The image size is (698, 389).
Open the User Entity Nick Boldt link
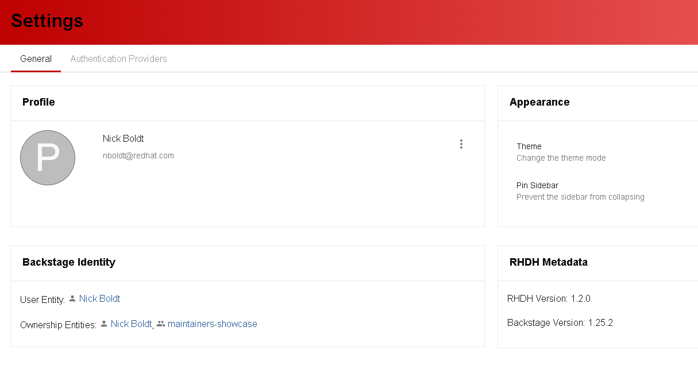click(x=99, y=298)
